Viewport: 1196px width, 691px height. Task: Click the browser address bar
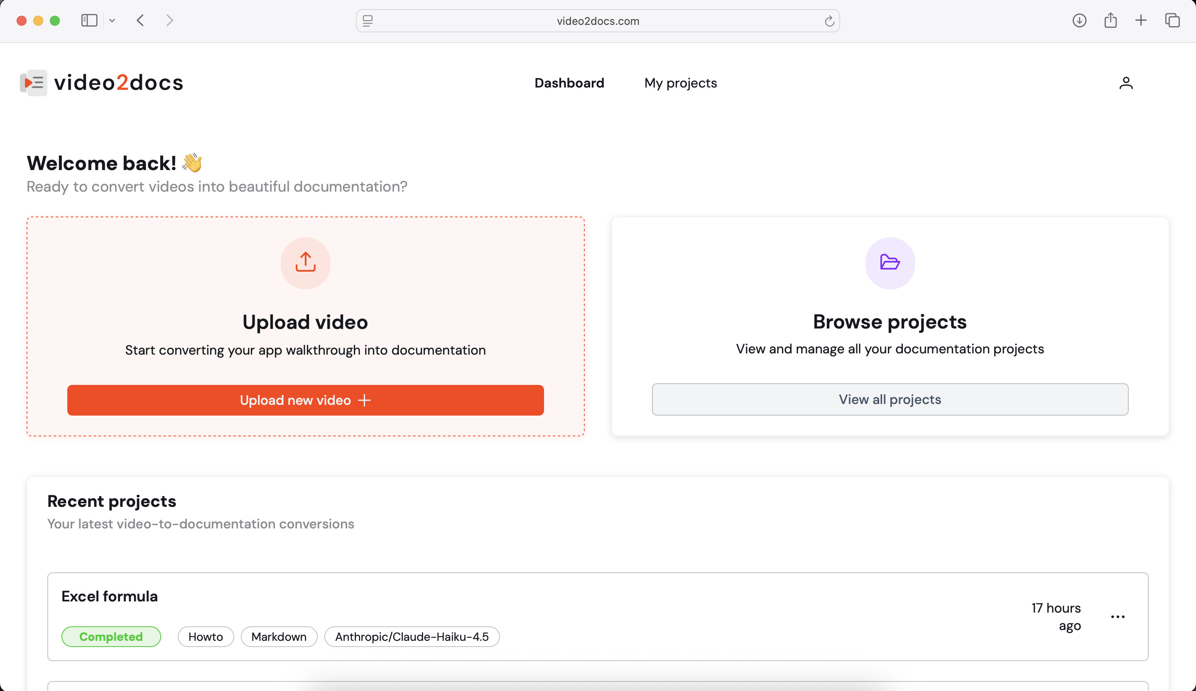coord(598,20)
